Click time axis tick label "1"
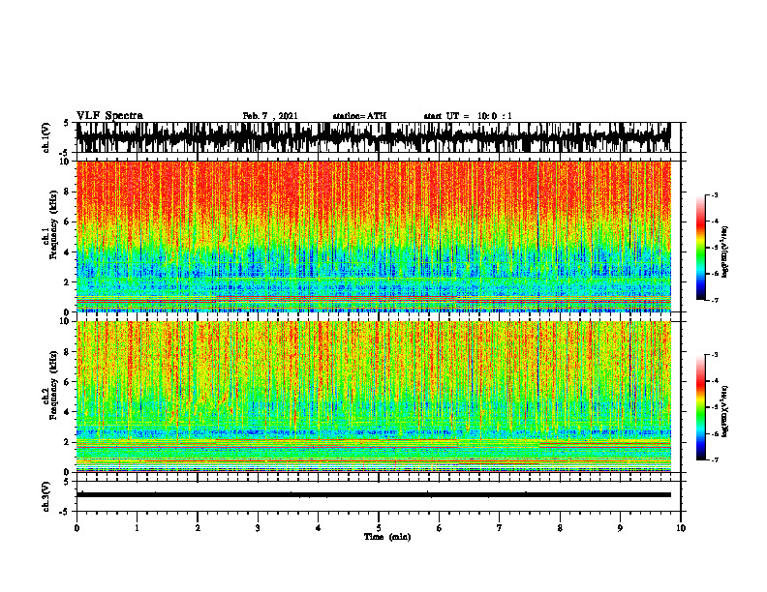This screenshot has height=592, width=767. (137, 528)
